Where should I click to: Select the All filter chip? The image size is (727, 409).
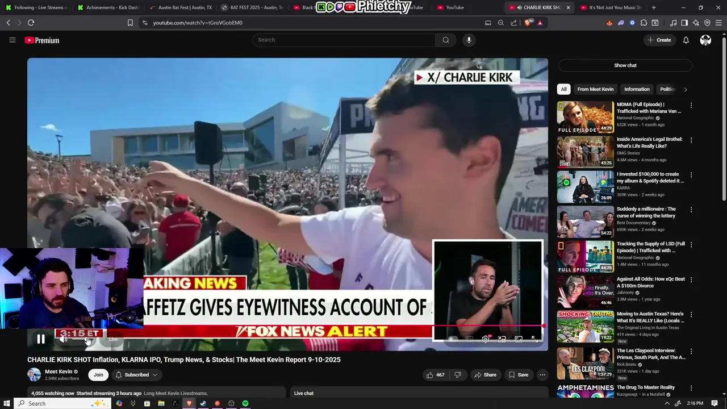pos(563,89)
